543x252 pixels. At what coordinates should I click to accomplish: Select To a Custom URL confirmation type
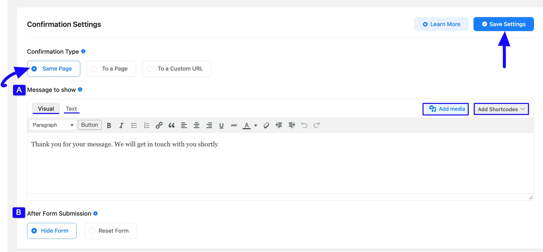click(177, 69)
